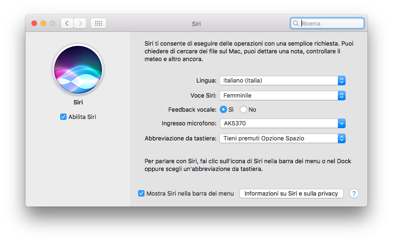Click Informazioni su Siri e sulla privacy
The image size is (393, 243).
point(291,193)
